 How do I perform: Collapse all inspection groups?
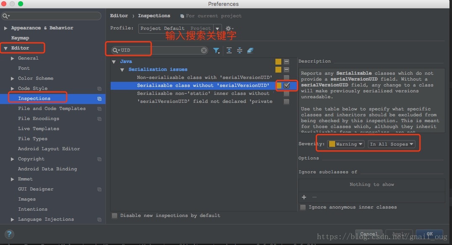[x=240, y=50]
